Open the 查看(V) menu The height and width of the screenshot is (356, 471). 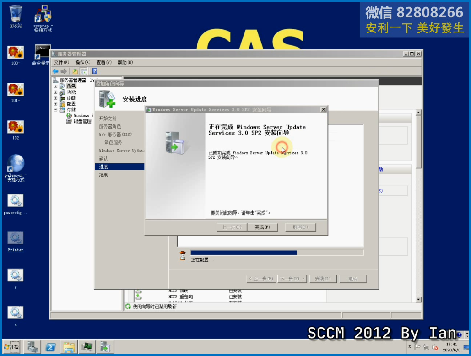pyautogui.click(x=104, y=62)
